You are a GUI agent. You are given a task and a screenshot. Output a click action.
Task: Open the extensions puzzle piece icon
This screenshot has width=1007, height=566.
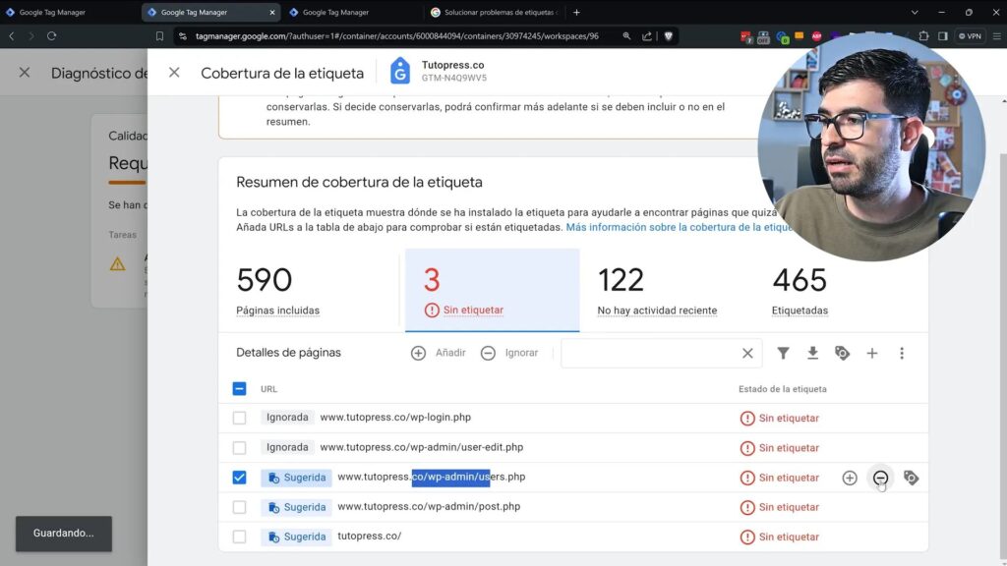pyautogui.click(x=923, y=36)
